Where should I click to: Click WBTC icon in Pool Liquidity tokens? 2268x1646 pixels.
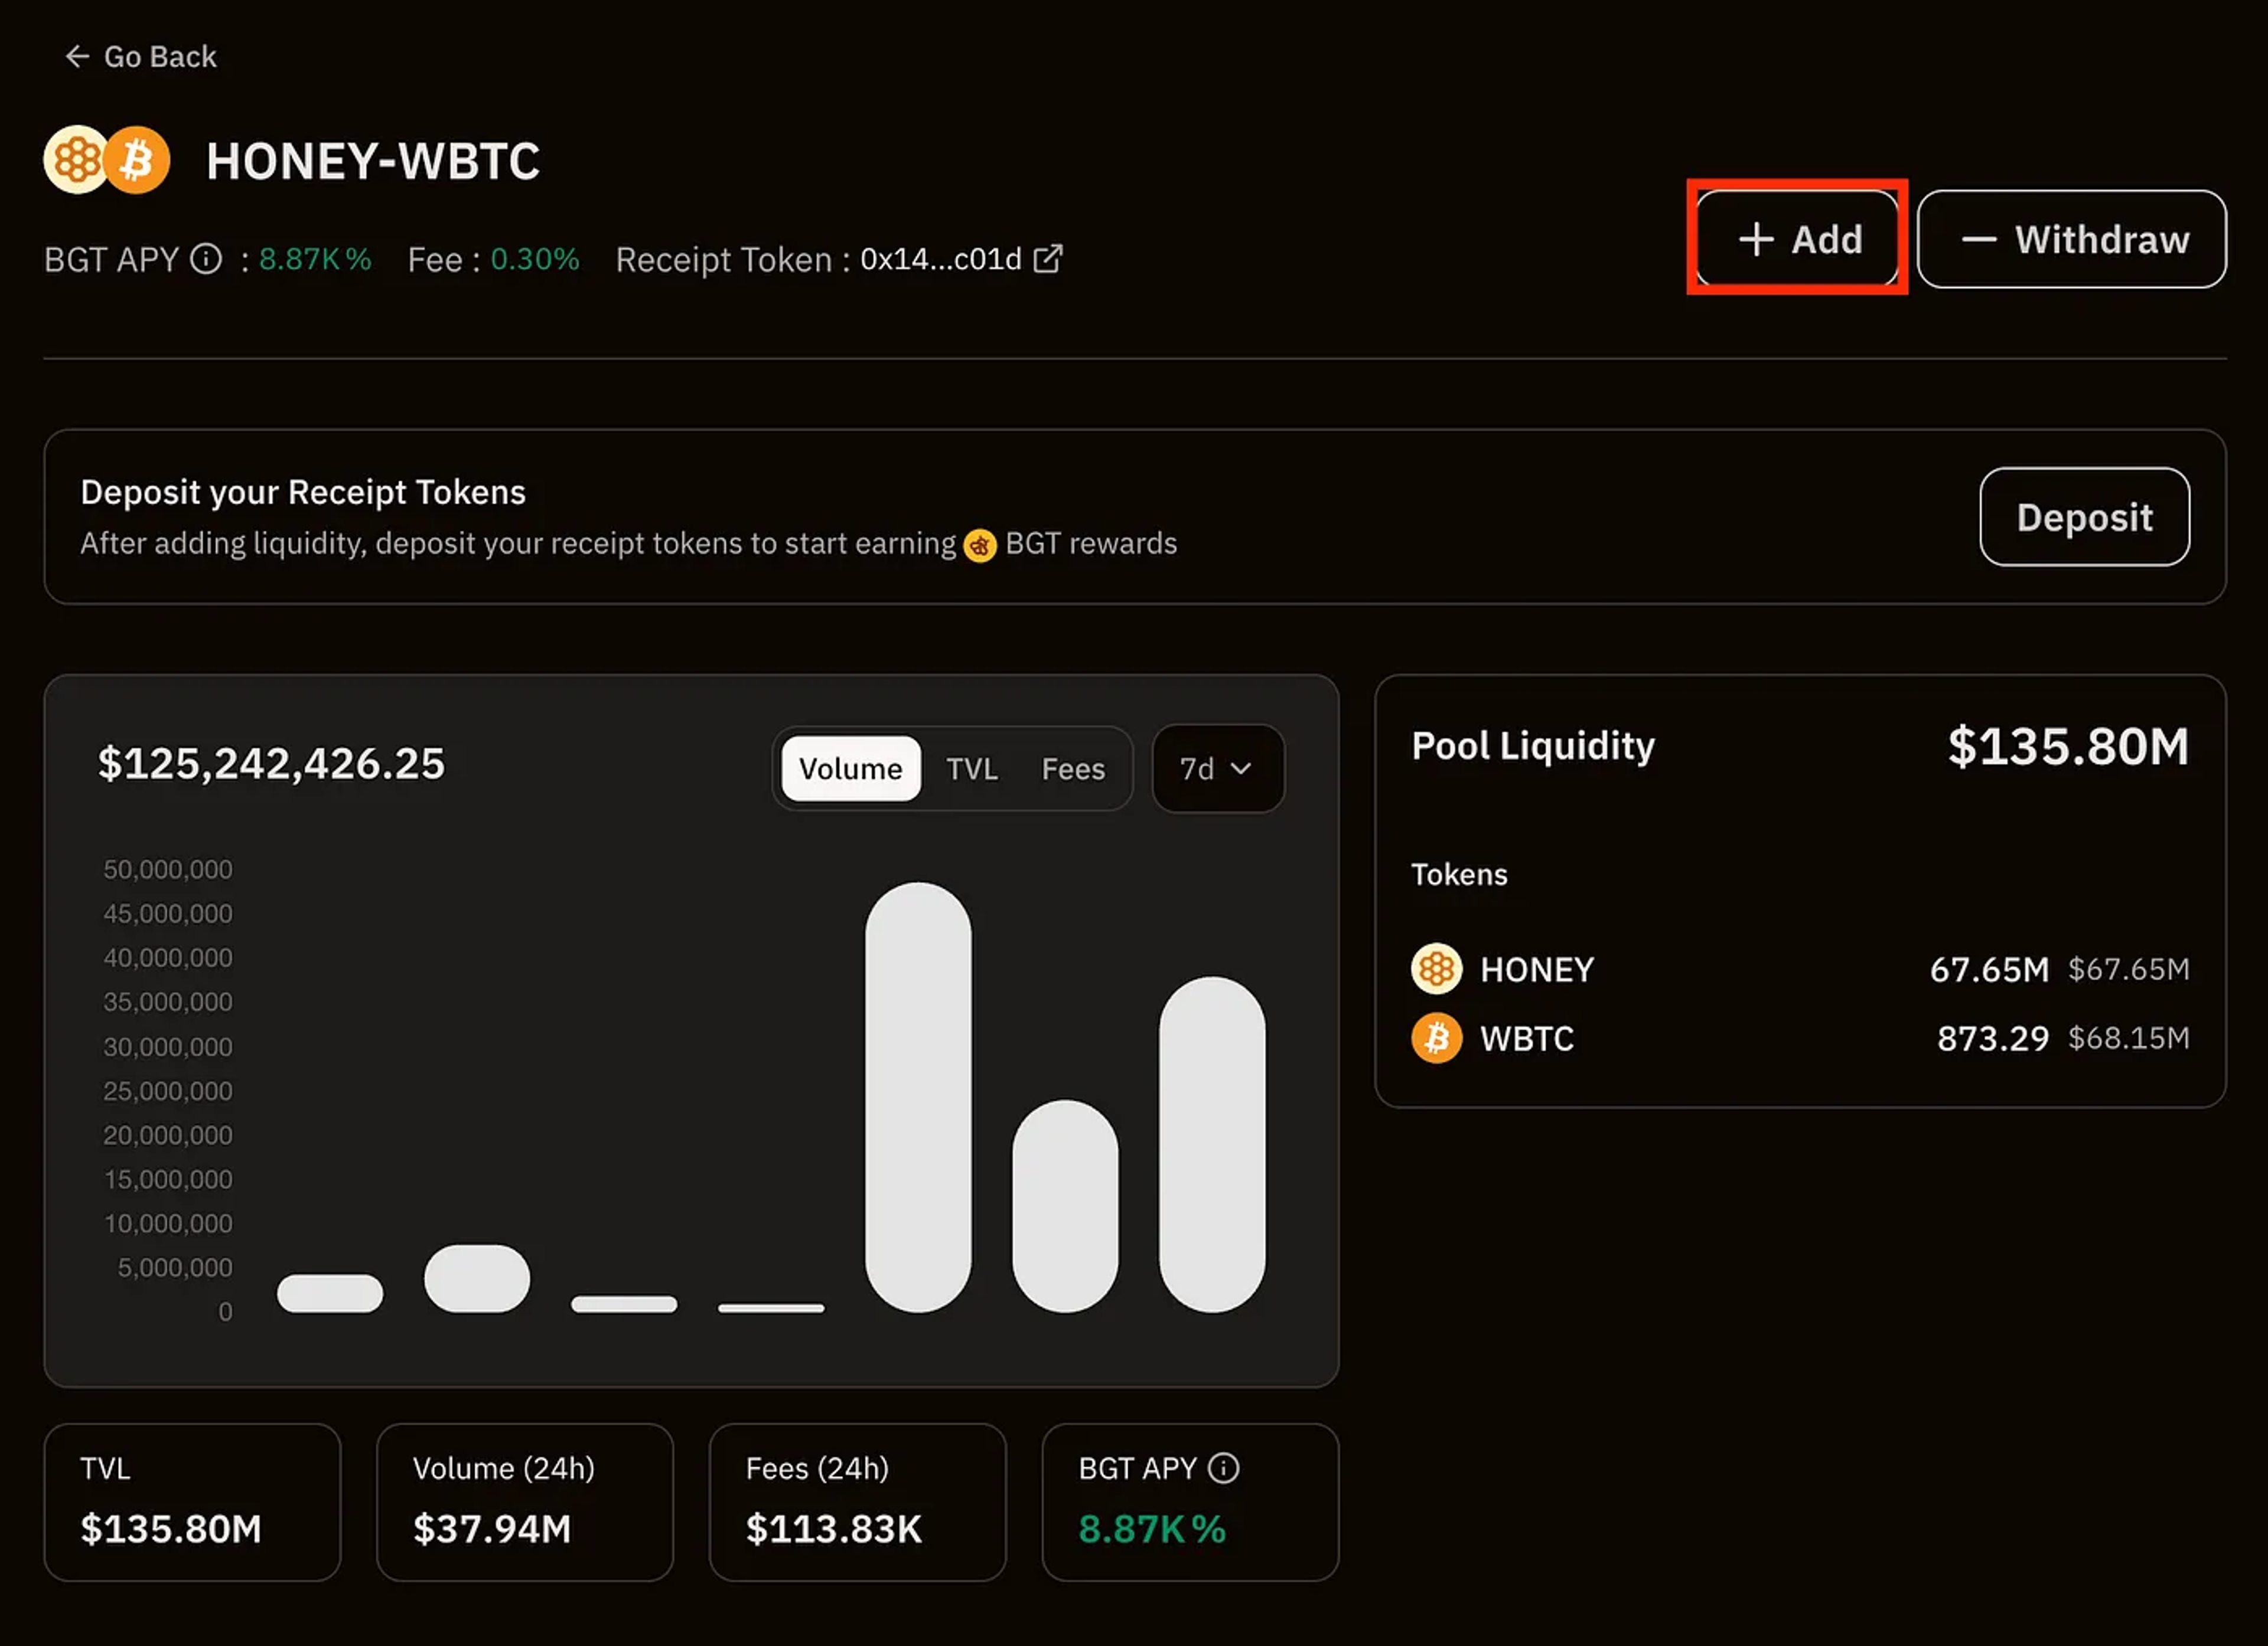coord(1436,1038)
